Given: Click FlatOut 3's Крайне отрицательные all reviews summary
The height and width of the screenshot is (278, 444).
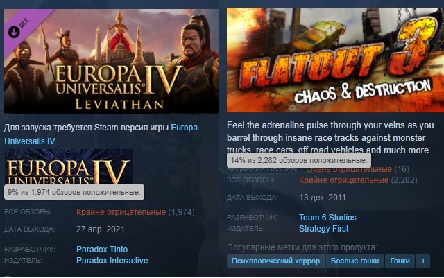Looking at the screenshot, I should [344, 180].
